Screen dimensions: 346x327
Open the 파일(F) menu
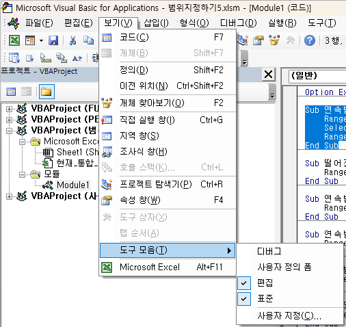pos(39,23)
